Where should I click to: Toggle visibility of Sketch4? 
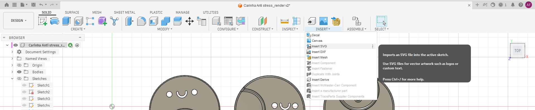[x=24, y=105]
